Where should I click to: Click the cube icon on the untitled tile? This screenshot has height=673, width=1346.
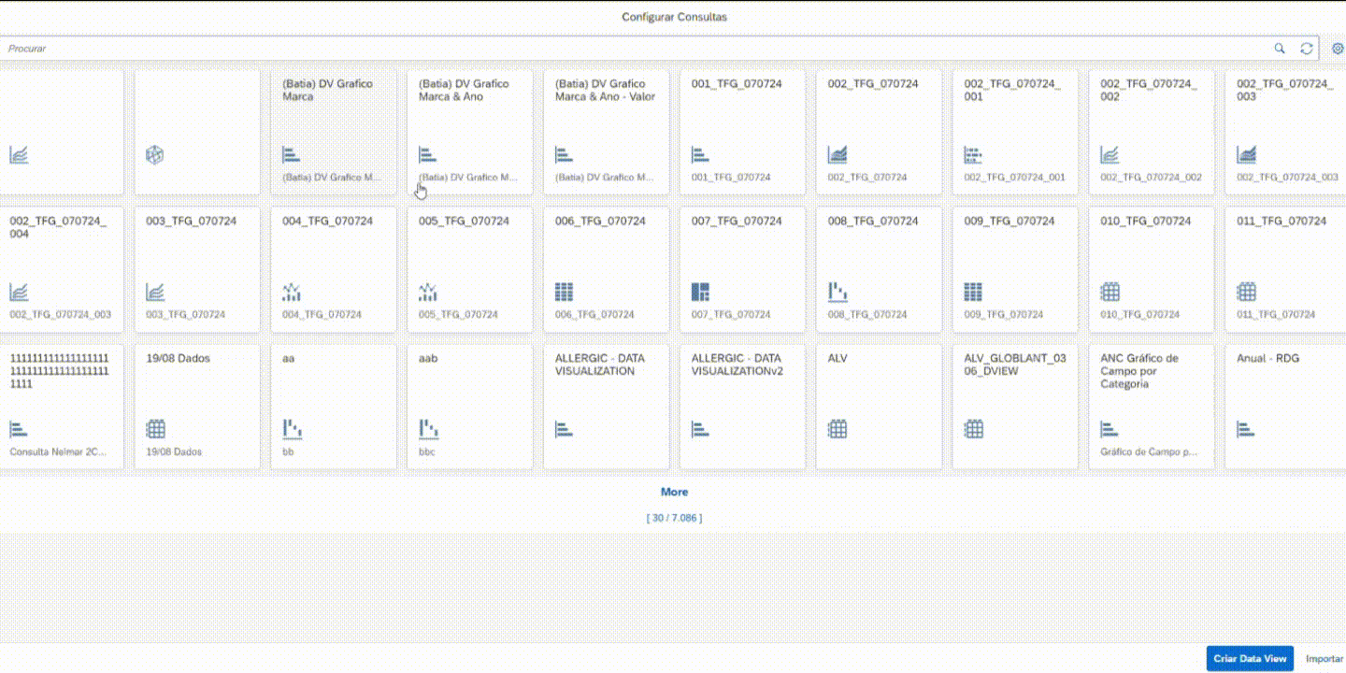tap(155, 155)
